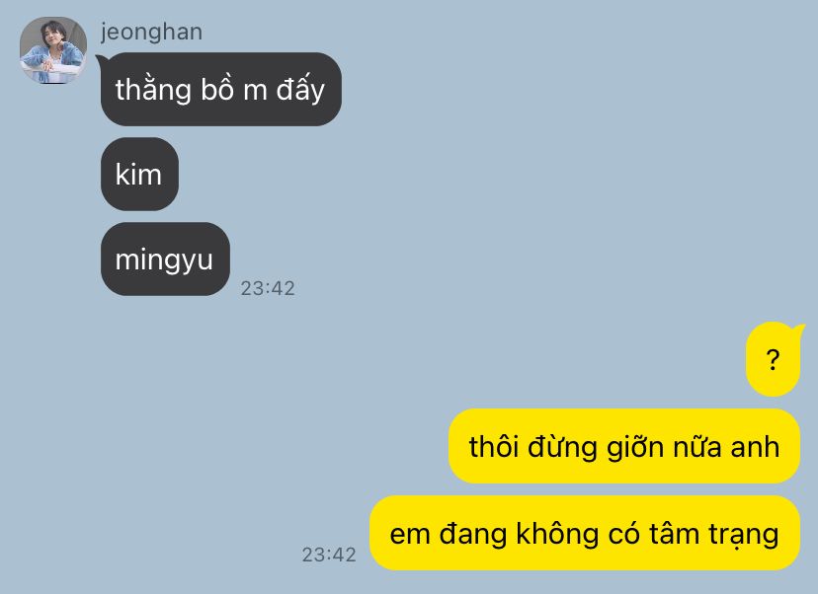The height and width of the screenshot is (594, 818).
Task: Select the 'mingyu' message bubble
Action: point(165,259)
